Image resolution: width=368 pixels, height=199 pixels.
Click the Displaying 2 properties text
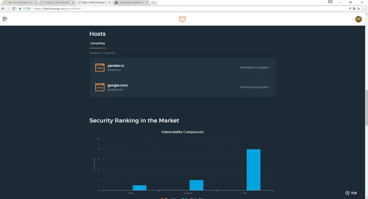click(x=102, y=53)
